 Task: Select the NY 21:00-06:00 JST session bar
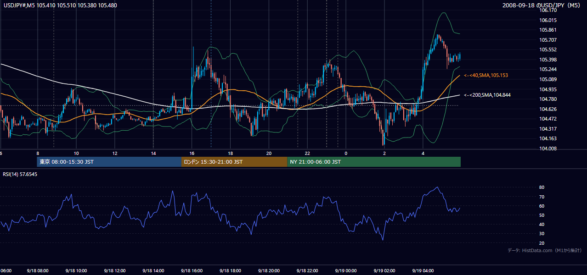pos(374,162)
